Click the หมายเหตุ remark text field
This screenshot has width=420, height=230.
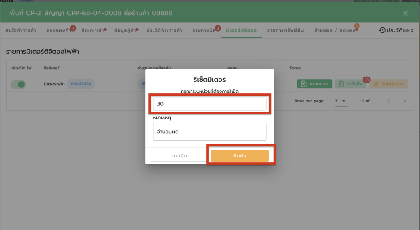(x=210, y=132)
